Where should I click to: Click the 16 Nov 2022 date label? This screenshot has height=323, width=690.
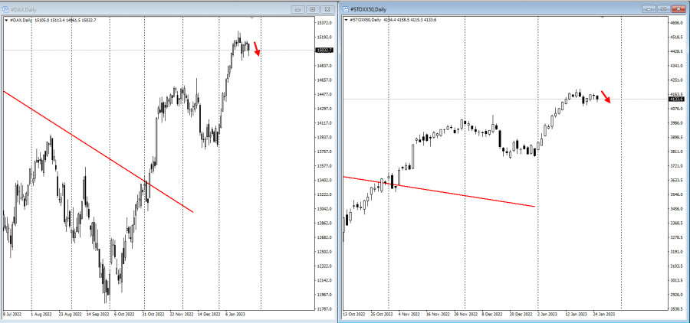(x=438, y=315)
